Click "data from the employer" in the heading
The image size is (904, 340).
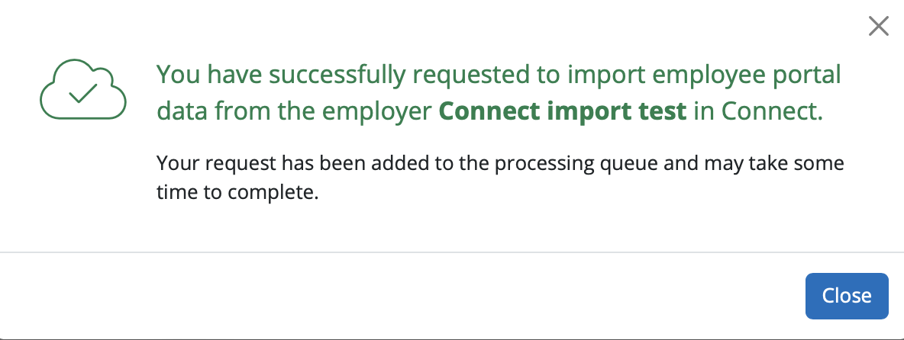[295, 111]
